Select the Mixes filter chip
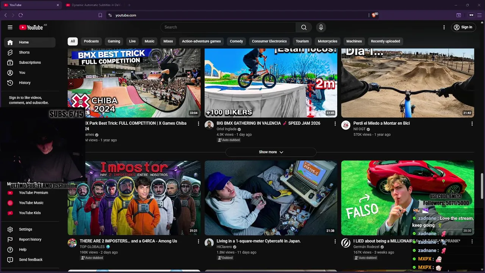 tap(168, 41)
